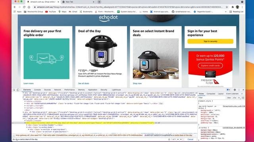Image resolution: width=254 pixels, height=142 pixels.
Task: Close the DevTools panel
Action: (x=243, y=90)
